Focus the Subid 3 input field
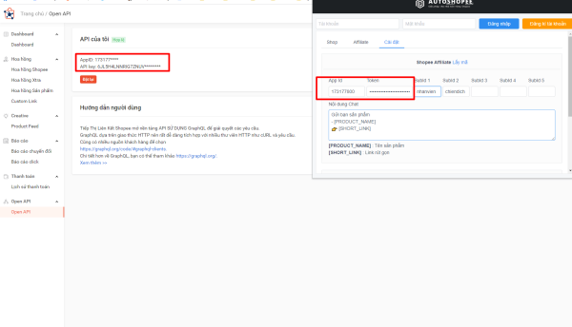 pos(484,91)
